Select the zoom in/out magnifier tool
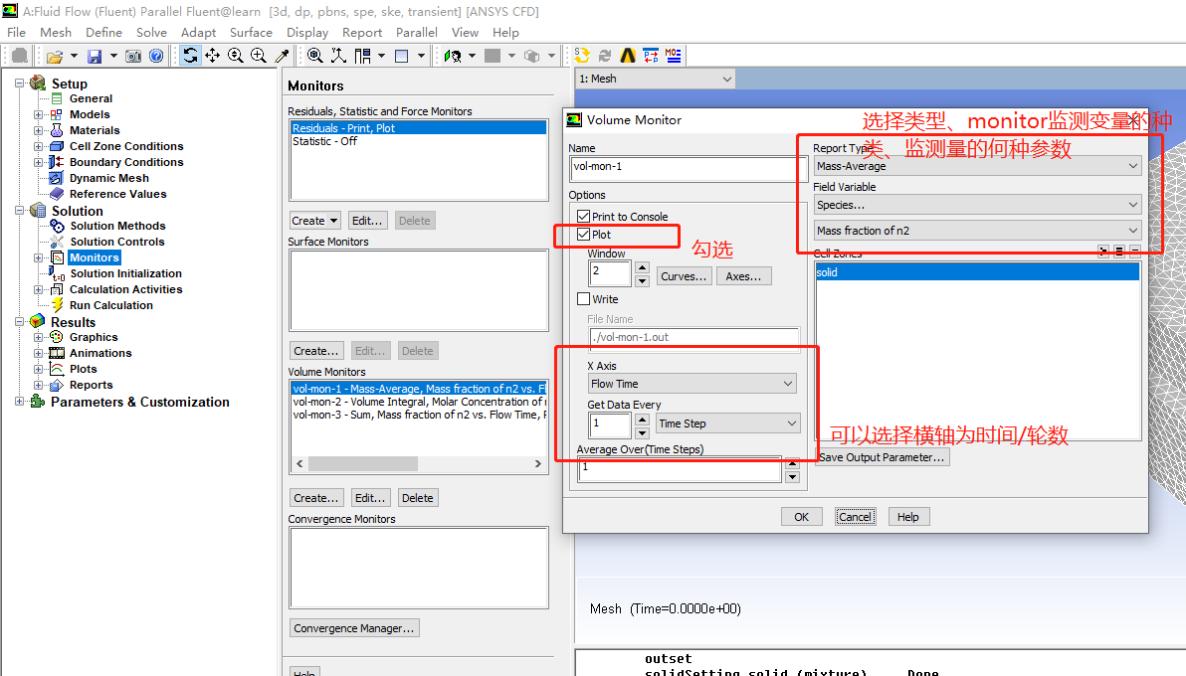The width and height of the screenshot is (1186, 676). click(235, 56)
